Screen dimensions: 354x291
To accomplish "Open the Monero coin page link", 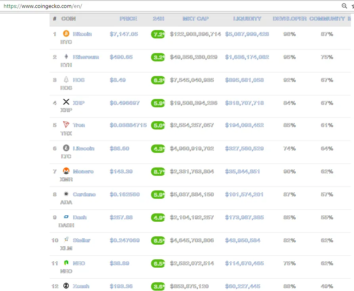I will click(83, 171).
